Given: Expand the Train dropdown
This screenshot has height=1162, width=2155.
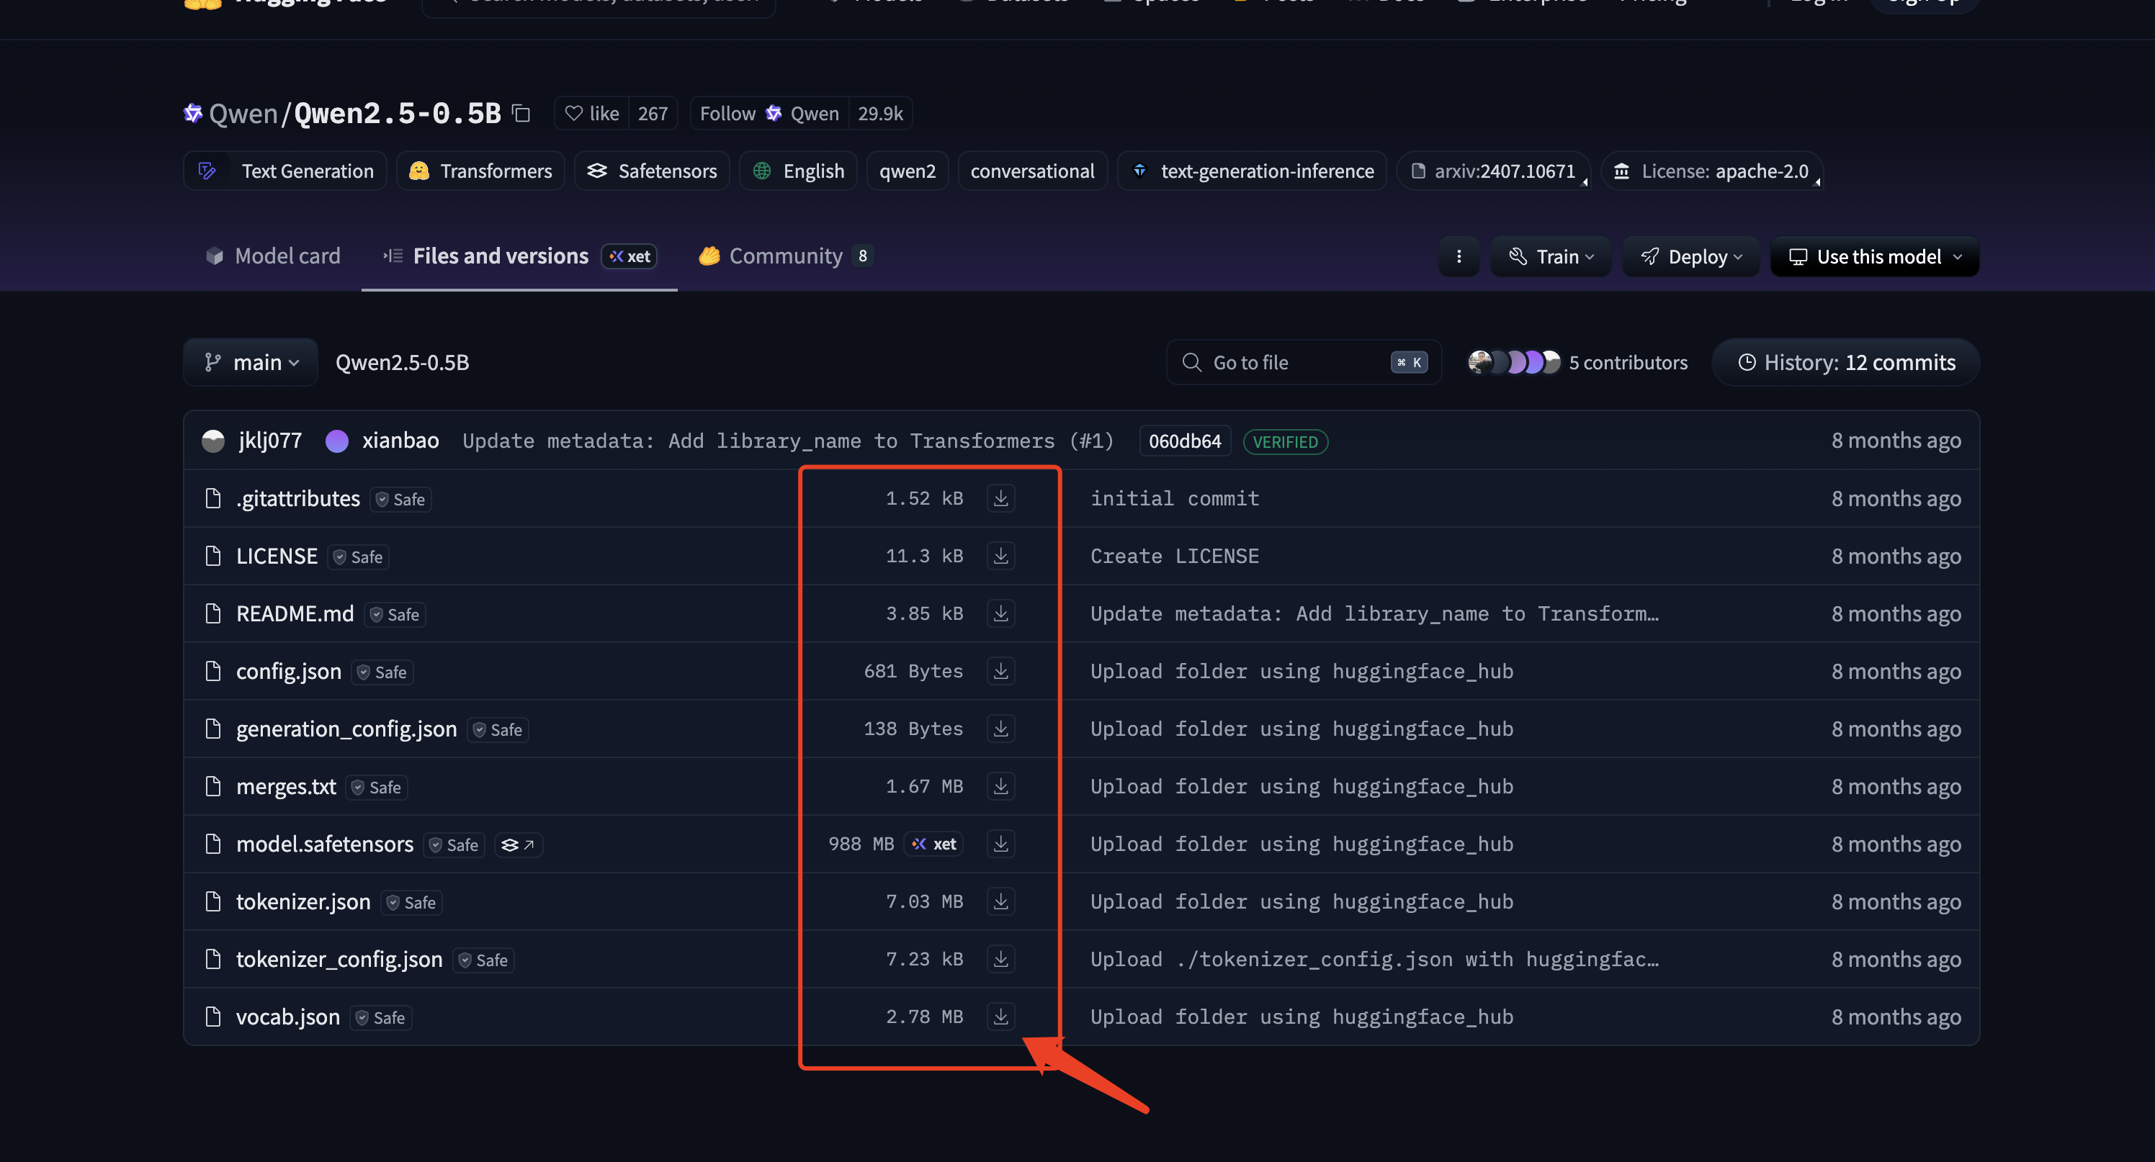Looking at the screenshot, I should [1550, 256].
